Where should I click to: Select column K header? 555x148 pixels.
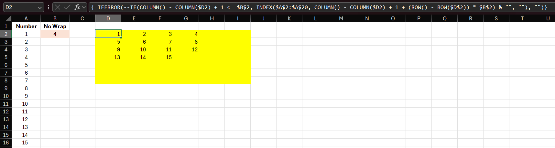(x=289, y=18)
